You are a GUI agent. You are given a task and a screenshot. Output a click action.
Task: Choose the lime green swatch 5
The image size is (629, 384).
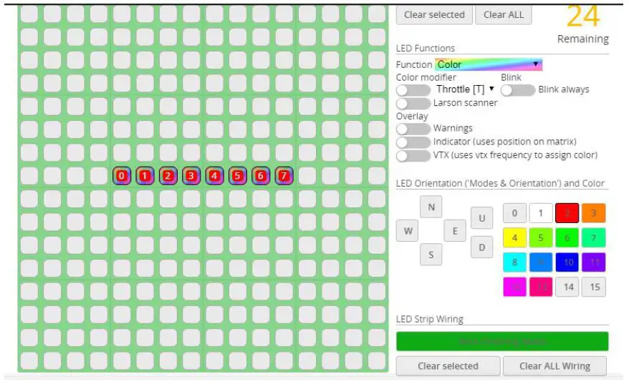[x=541, y=238]
